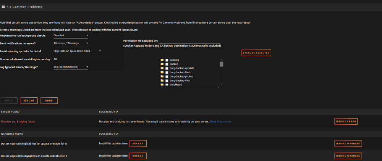
Task: Click the Apply button
Action: point(9,101)
